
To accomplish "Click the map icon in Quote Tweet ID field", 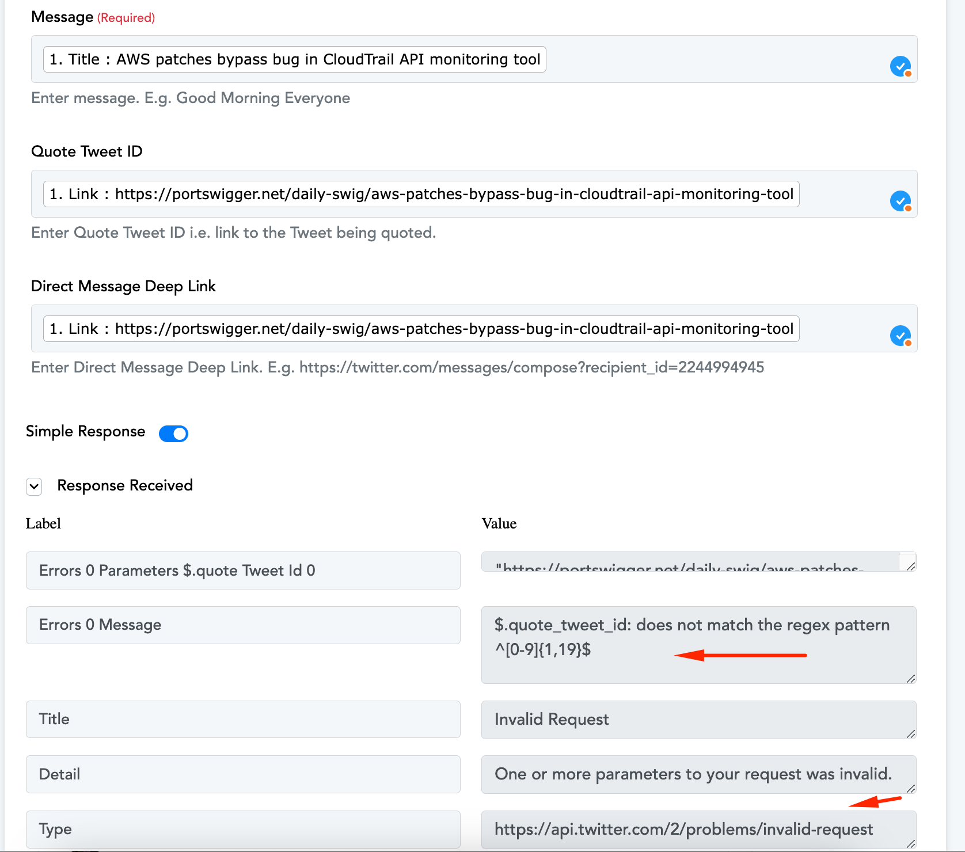I will pyautogui.click(x=901, y=201).
